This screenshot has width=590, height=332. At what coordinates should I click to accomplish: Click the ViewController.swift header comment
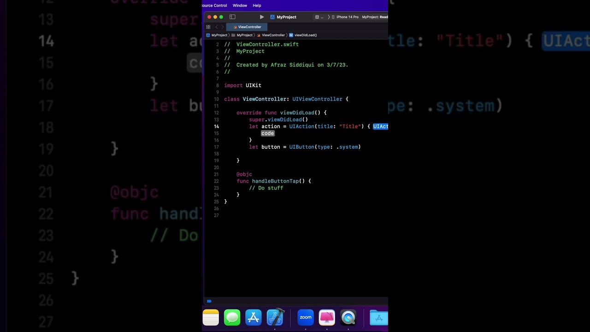click(x=261, y=44)
